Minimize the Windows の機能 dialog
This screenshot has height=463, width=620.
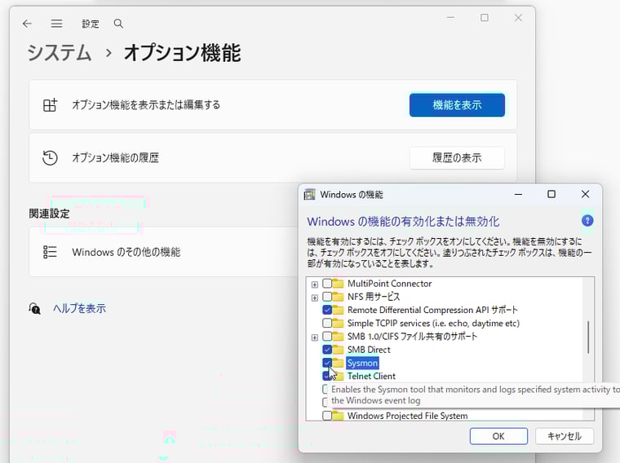pyautogui.click(x=518, y=194)
